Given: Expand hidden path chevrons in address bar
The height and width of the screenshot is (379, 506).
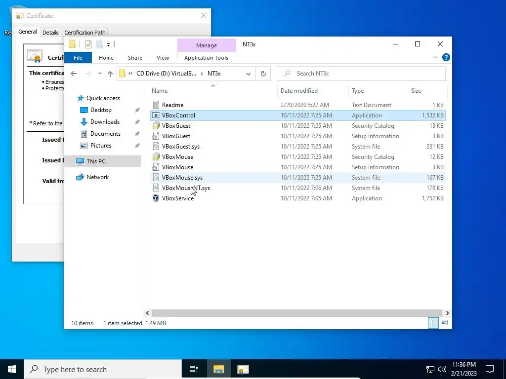Looking at the screenshot, I should pyautogui.click(x=130, y=74).
